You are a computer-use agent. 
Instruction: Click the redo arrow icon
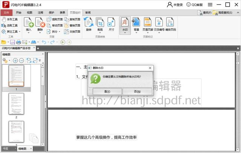pos(53,42)
